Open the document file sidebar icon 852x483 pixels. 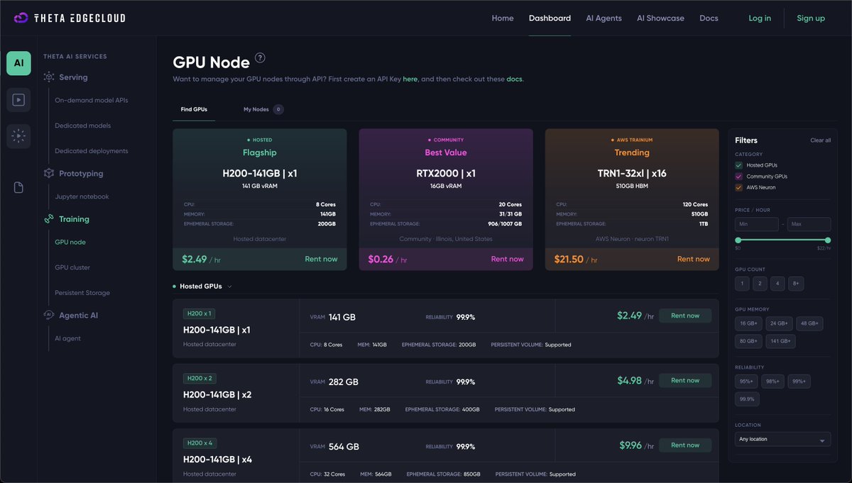(x=18, y=187)
